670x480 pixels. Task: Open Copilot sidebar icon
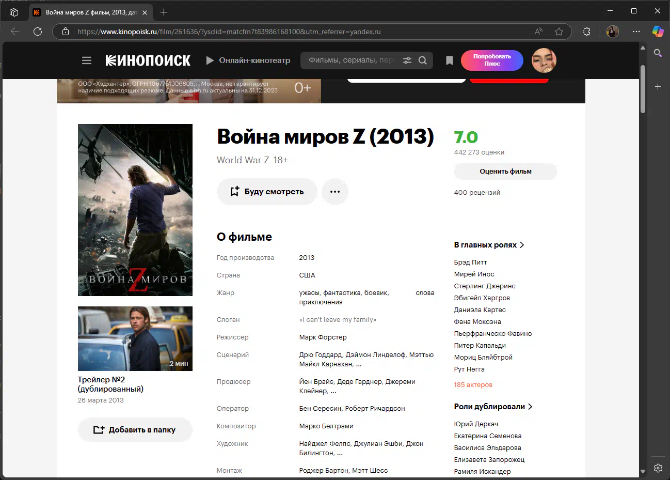tap(658, 32)
